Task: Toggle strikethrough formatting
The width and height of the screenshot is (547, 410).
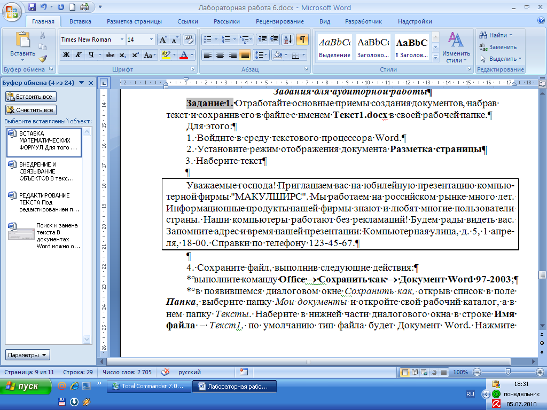Action: coord(110,55)
